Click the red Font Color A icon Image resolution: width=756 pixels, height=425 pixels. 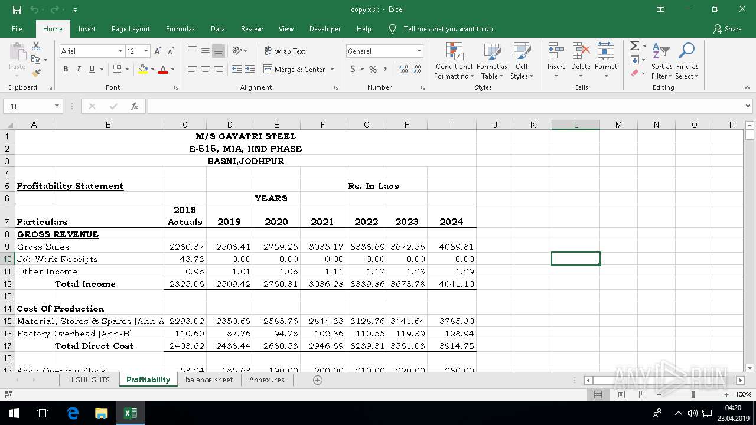(163, 69)
